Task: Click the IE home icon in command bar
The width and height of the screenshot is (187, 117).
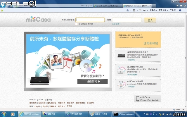Action: tap(127, 10)
